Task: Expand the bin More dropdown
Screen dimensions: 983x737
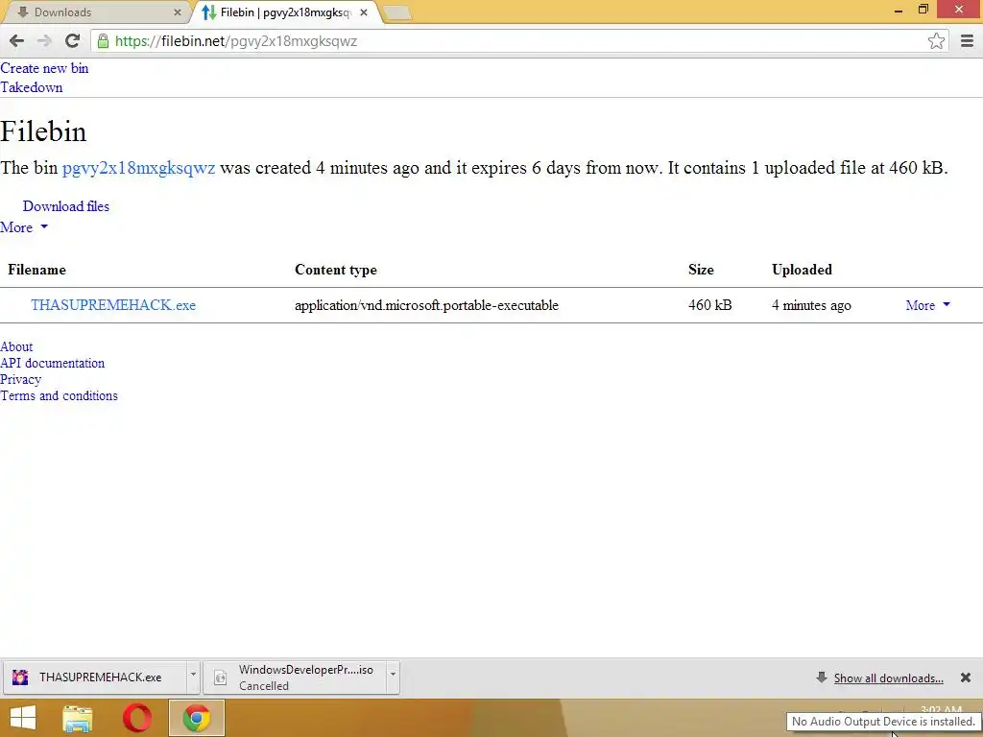Action: (24, 227)
